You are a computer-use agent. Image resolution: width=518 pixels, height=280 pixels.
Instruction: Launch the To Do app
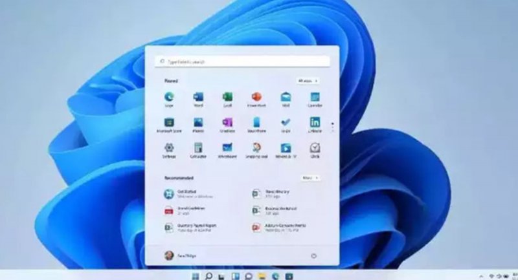[286, 125]
